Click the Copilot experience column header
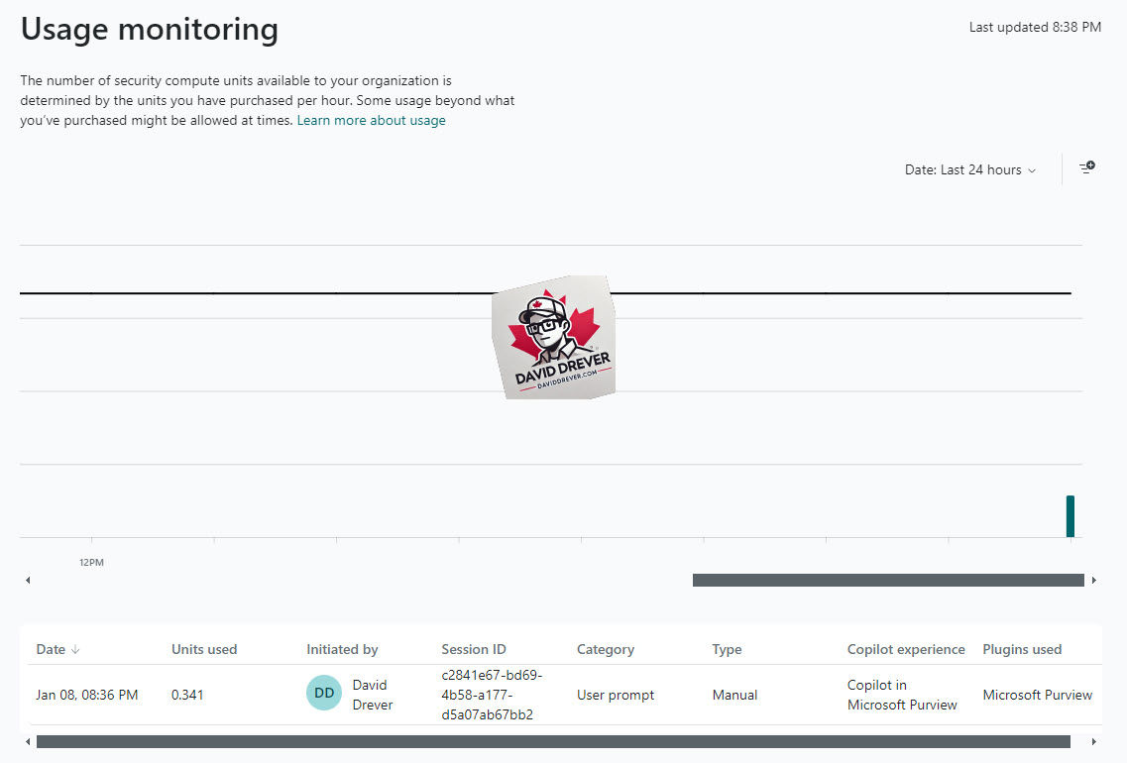This screenshot has width=1127, height=763. (906, 649)
